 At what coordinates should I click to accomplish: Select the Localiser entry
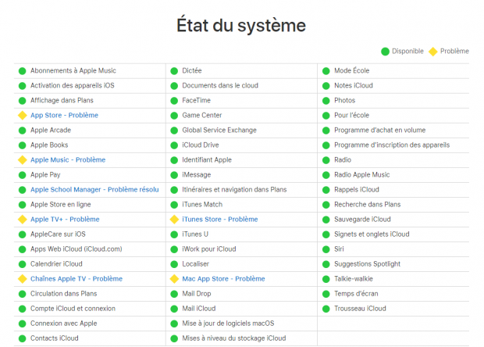[195, 264]
